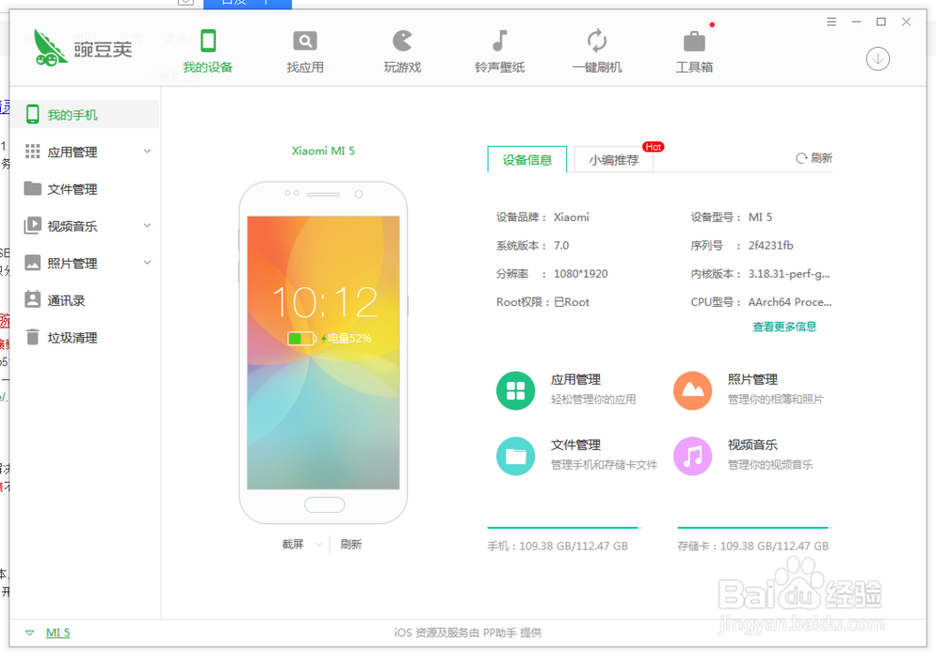
Task: Click the Hot badge on 小编推荐
Action: (x=653, y=147)
